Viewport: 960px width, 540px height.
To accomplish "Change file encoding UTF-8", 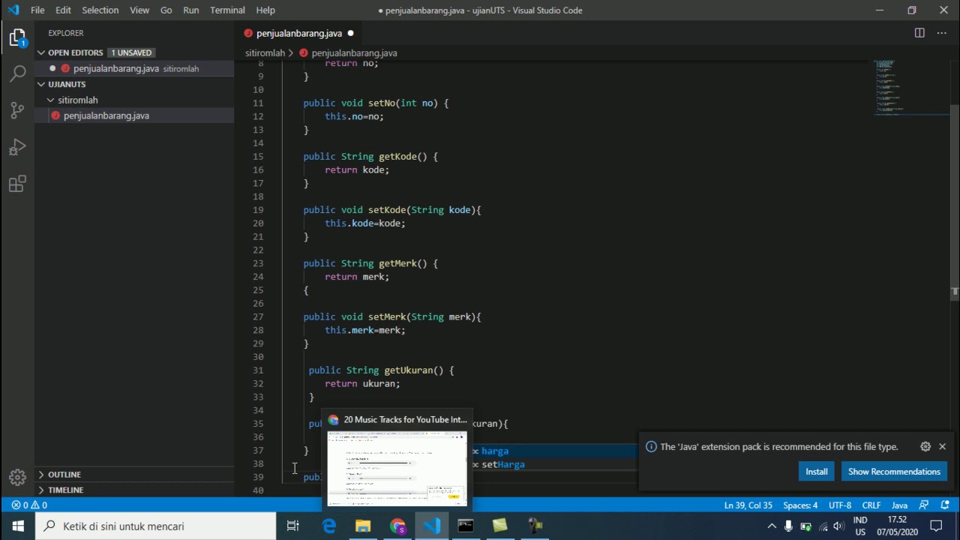I will click(840, 505).
